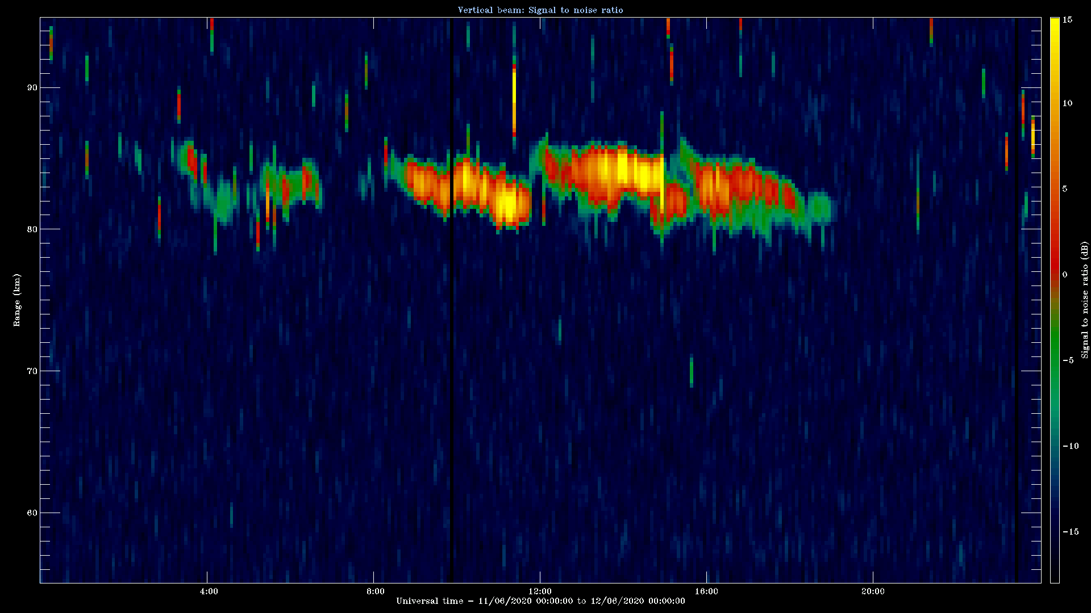Image resolution: width=1091 pixels, height=613 pixels.
Task: Click the colorbar value -10
Action: point(1071,446)
